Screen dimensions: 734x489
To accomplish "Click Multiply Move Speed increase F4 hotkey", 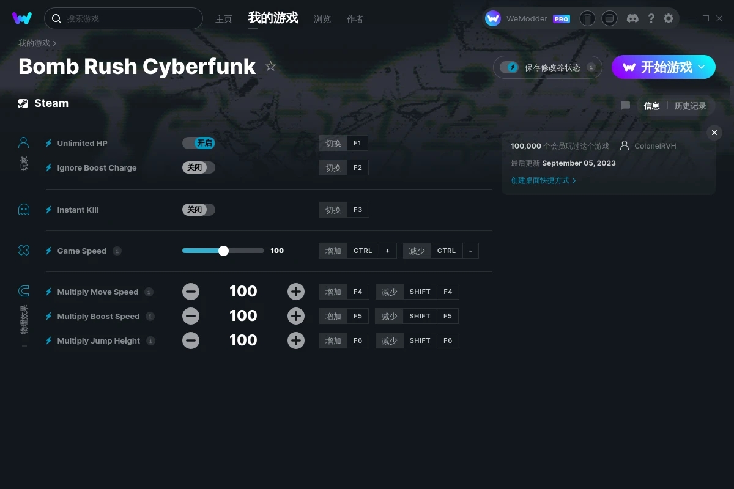I will 344,292.
